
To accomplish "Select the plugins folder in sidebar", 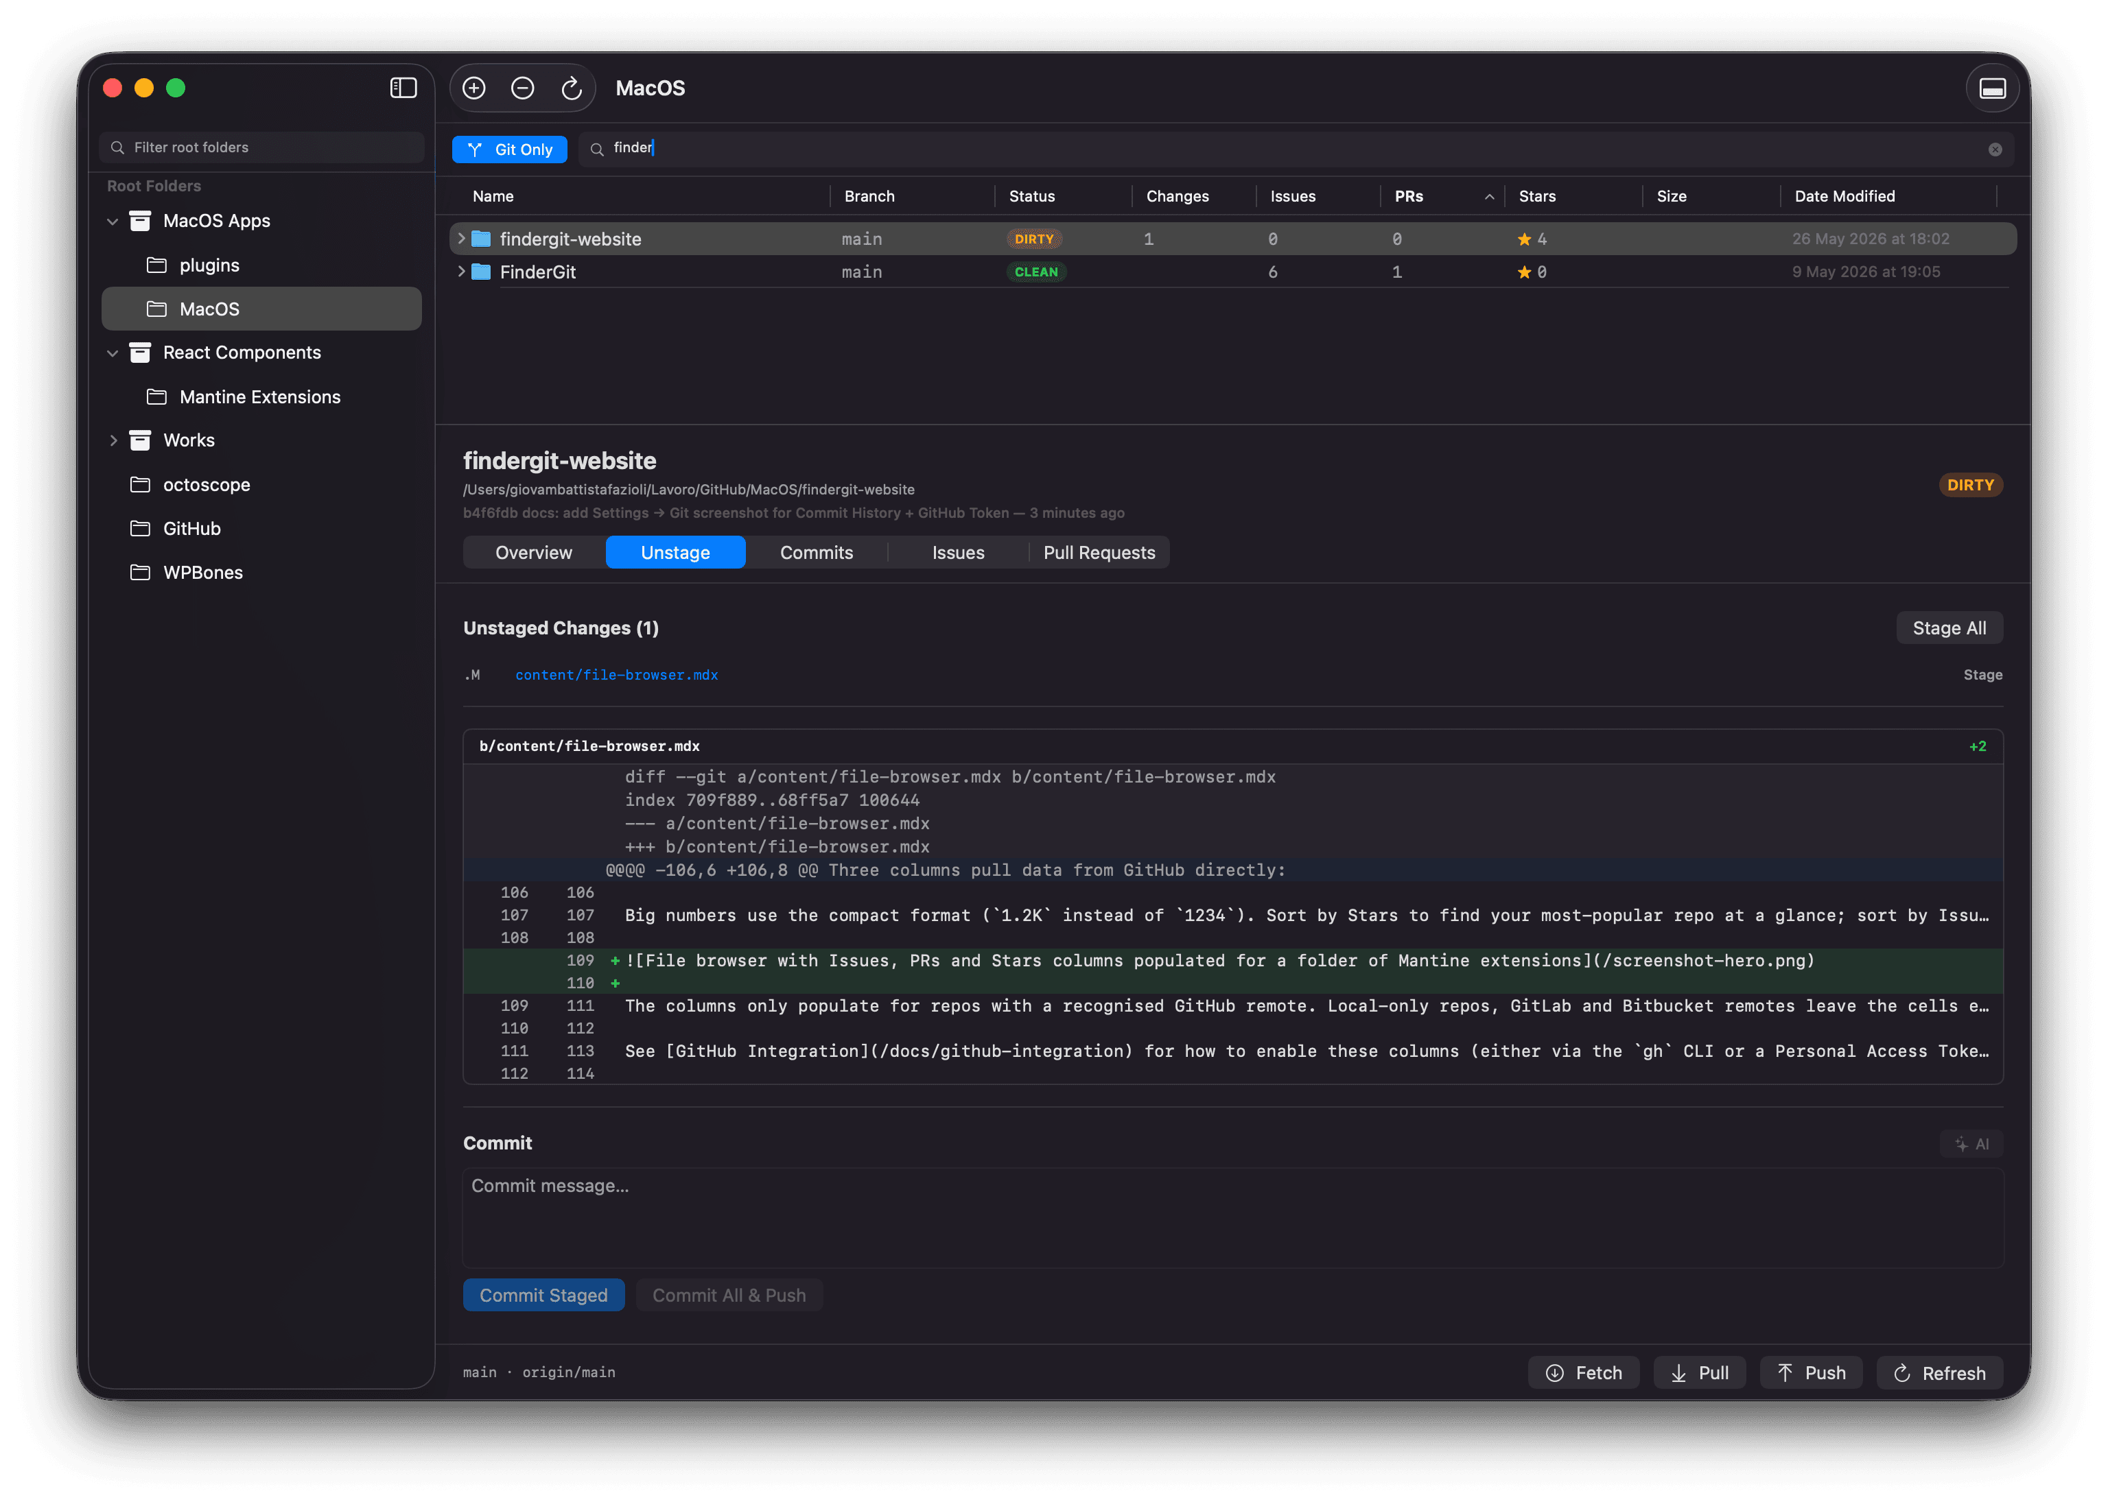I will (262, 265).
